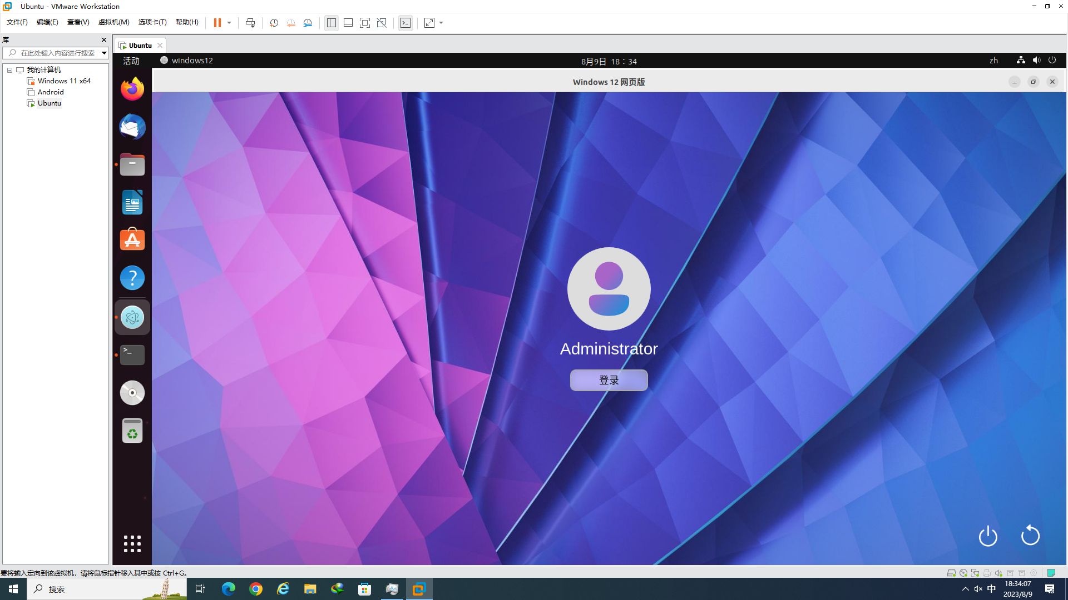The height and width of the screenshot is (600, 1068).
Task: Click the restart icon on login screen
Action: 1030,536
